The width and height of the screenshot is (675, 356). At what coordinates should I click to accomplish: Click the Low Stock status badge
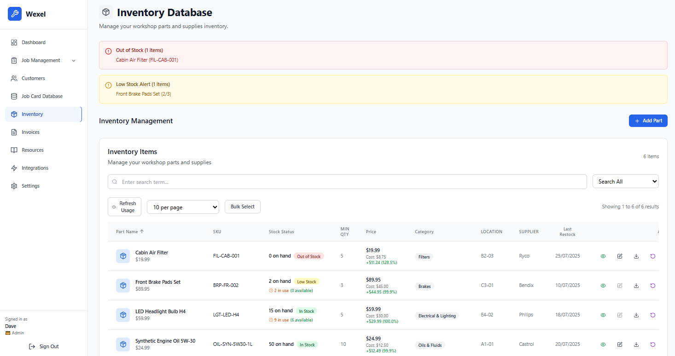click(x=307, y=281)
